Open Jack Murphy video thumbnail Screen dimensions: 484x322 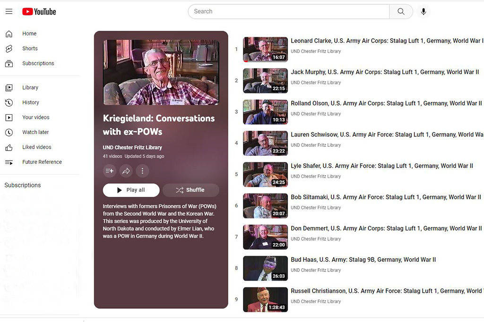(x=266, y=81)
